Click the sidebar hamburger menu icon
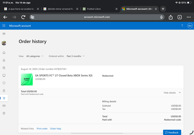This screenshot has height=135, width=194. coord(4,34)
